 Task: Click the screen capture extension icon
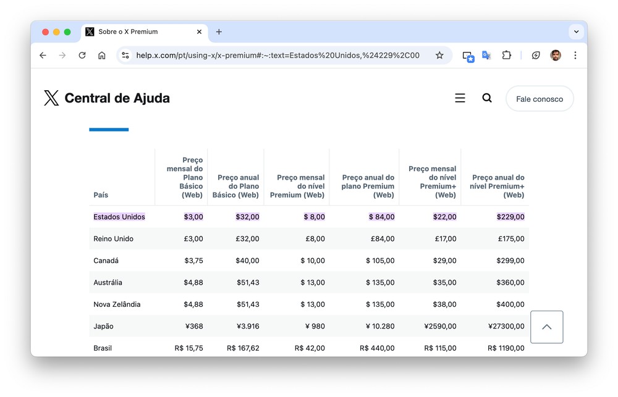tap(468, 56)
